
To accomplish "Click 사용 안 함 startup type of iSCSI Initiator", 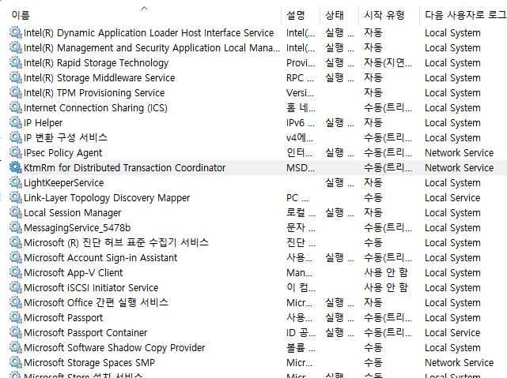I will [x=386, y=287].
